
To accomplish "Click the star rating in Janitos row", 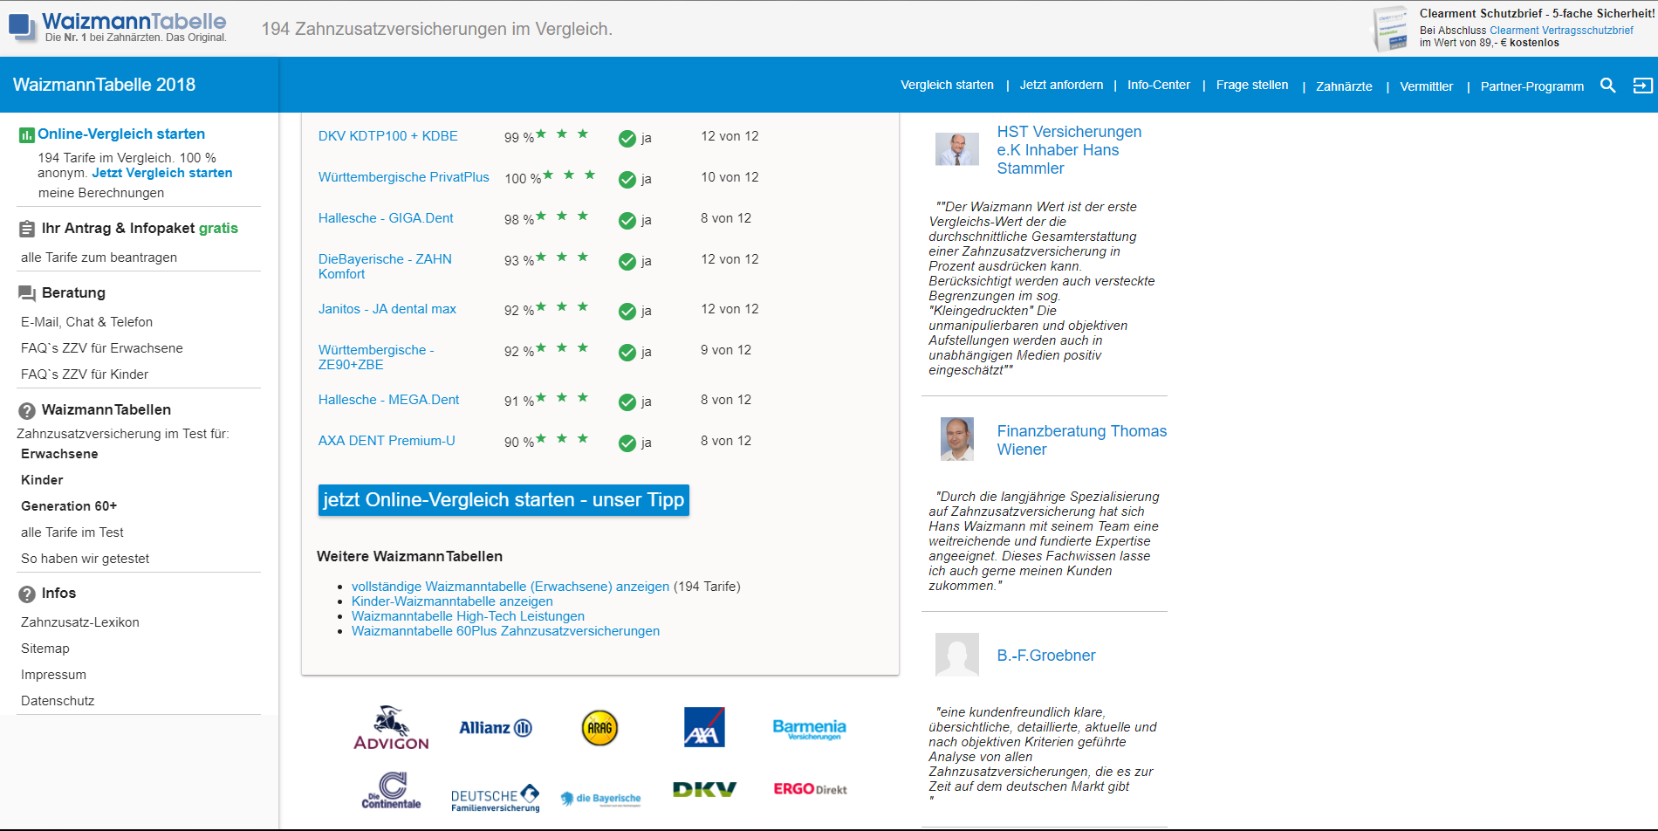I will click(562, 306).
